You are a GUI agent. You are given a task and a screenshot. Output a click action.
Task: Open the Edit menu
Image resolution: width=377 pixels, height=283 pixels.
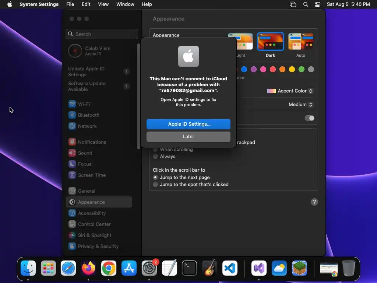tap(86, 4)
